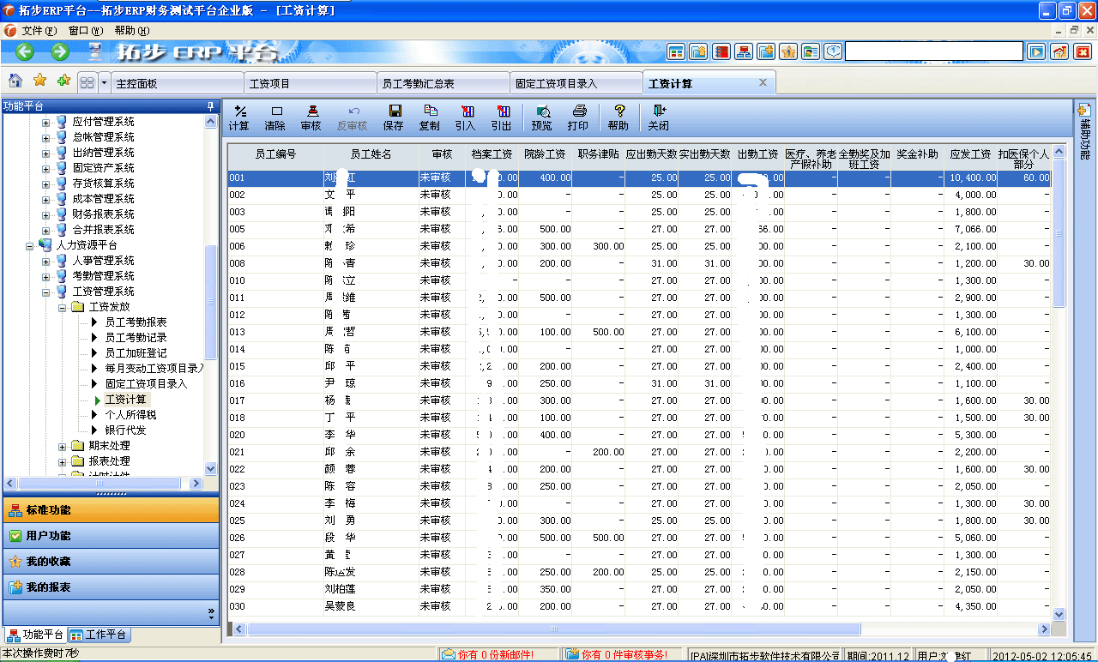1098x662 pixels.
Task: Click the 打印 (Print) printer icon
Action: 578,117
